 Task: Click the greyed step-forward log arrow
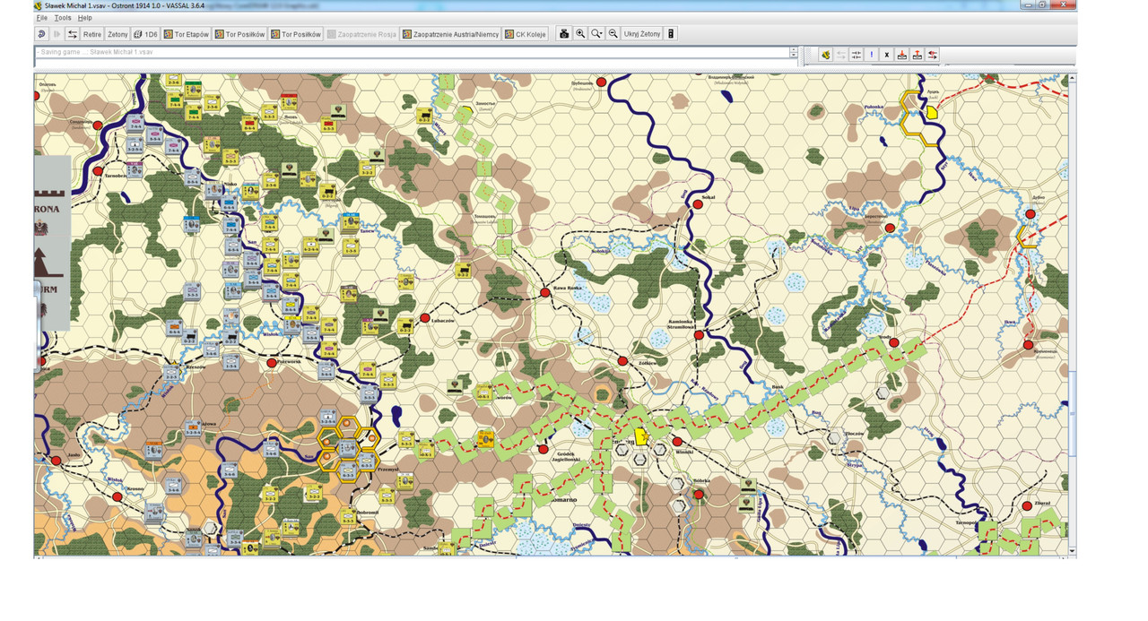57,34
